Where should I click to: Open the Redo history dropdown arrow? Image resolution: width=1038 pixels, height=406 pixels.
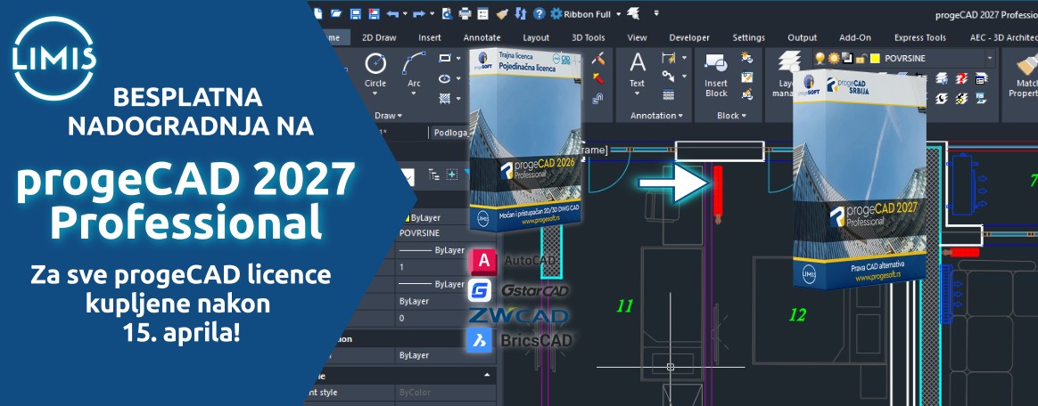(432, 13)
